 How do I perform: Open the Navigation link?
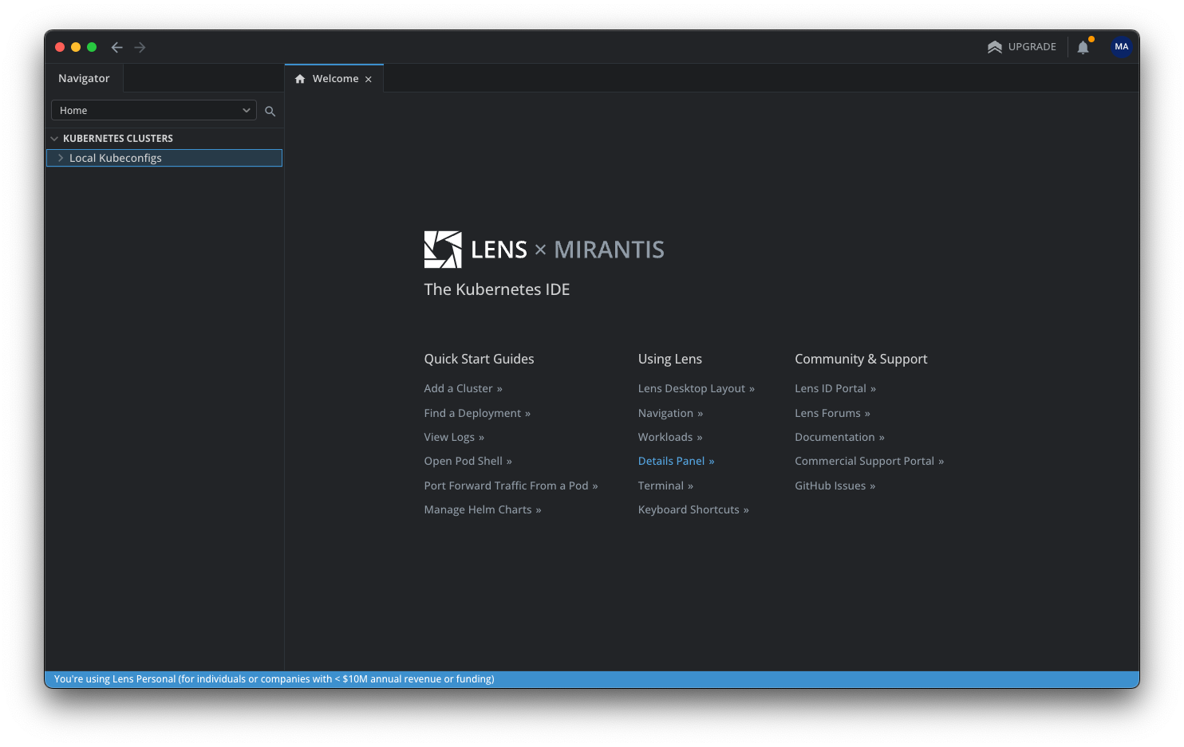coord(671,413)
